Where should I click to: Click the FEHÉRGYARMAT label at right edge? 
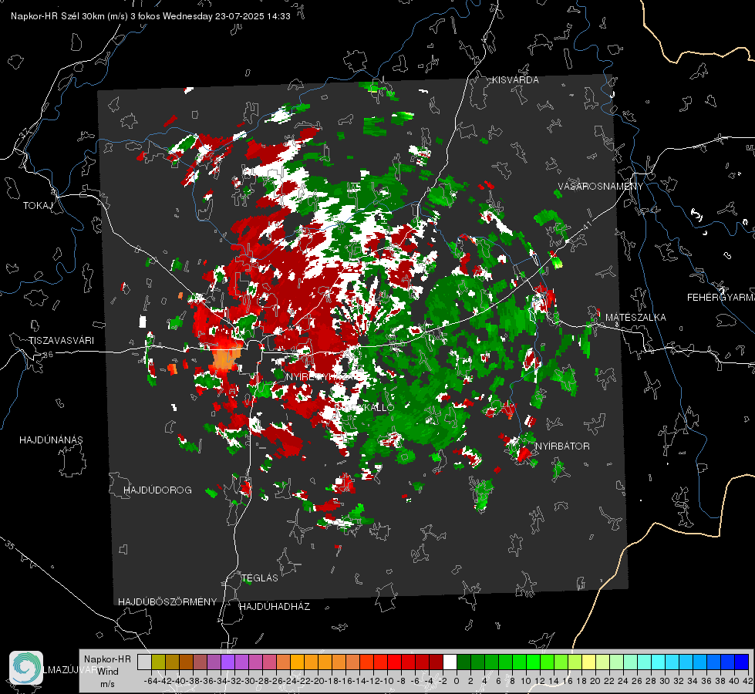[x=721, y=298]
